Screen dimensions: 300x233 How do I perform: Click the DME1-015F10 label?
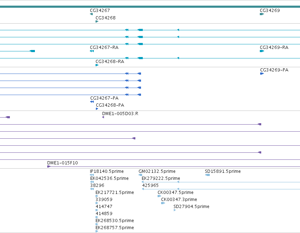(62, 163)
